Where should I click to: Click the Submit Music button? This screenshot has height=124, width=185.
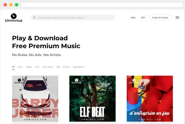[x=160, y=17]
